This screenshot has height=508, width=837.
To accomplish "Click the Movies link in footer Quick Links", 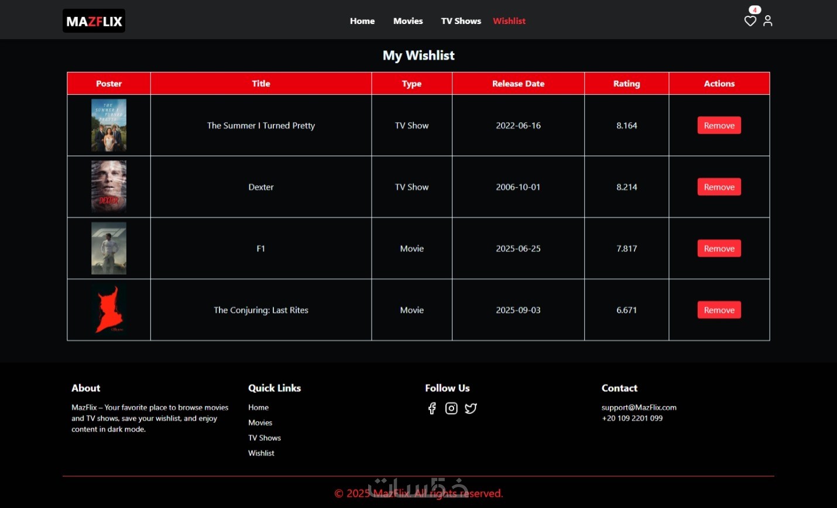I will [x=260, y=423].
